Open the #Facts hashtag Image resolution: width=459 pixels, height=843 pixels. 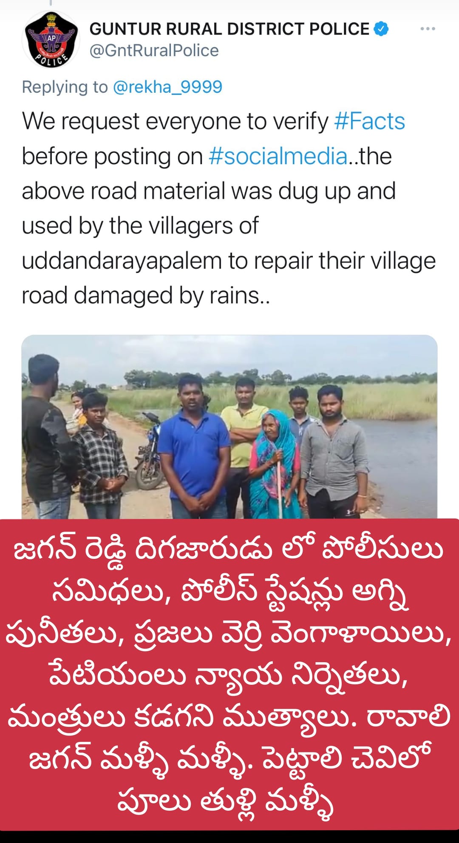[369, 121]
